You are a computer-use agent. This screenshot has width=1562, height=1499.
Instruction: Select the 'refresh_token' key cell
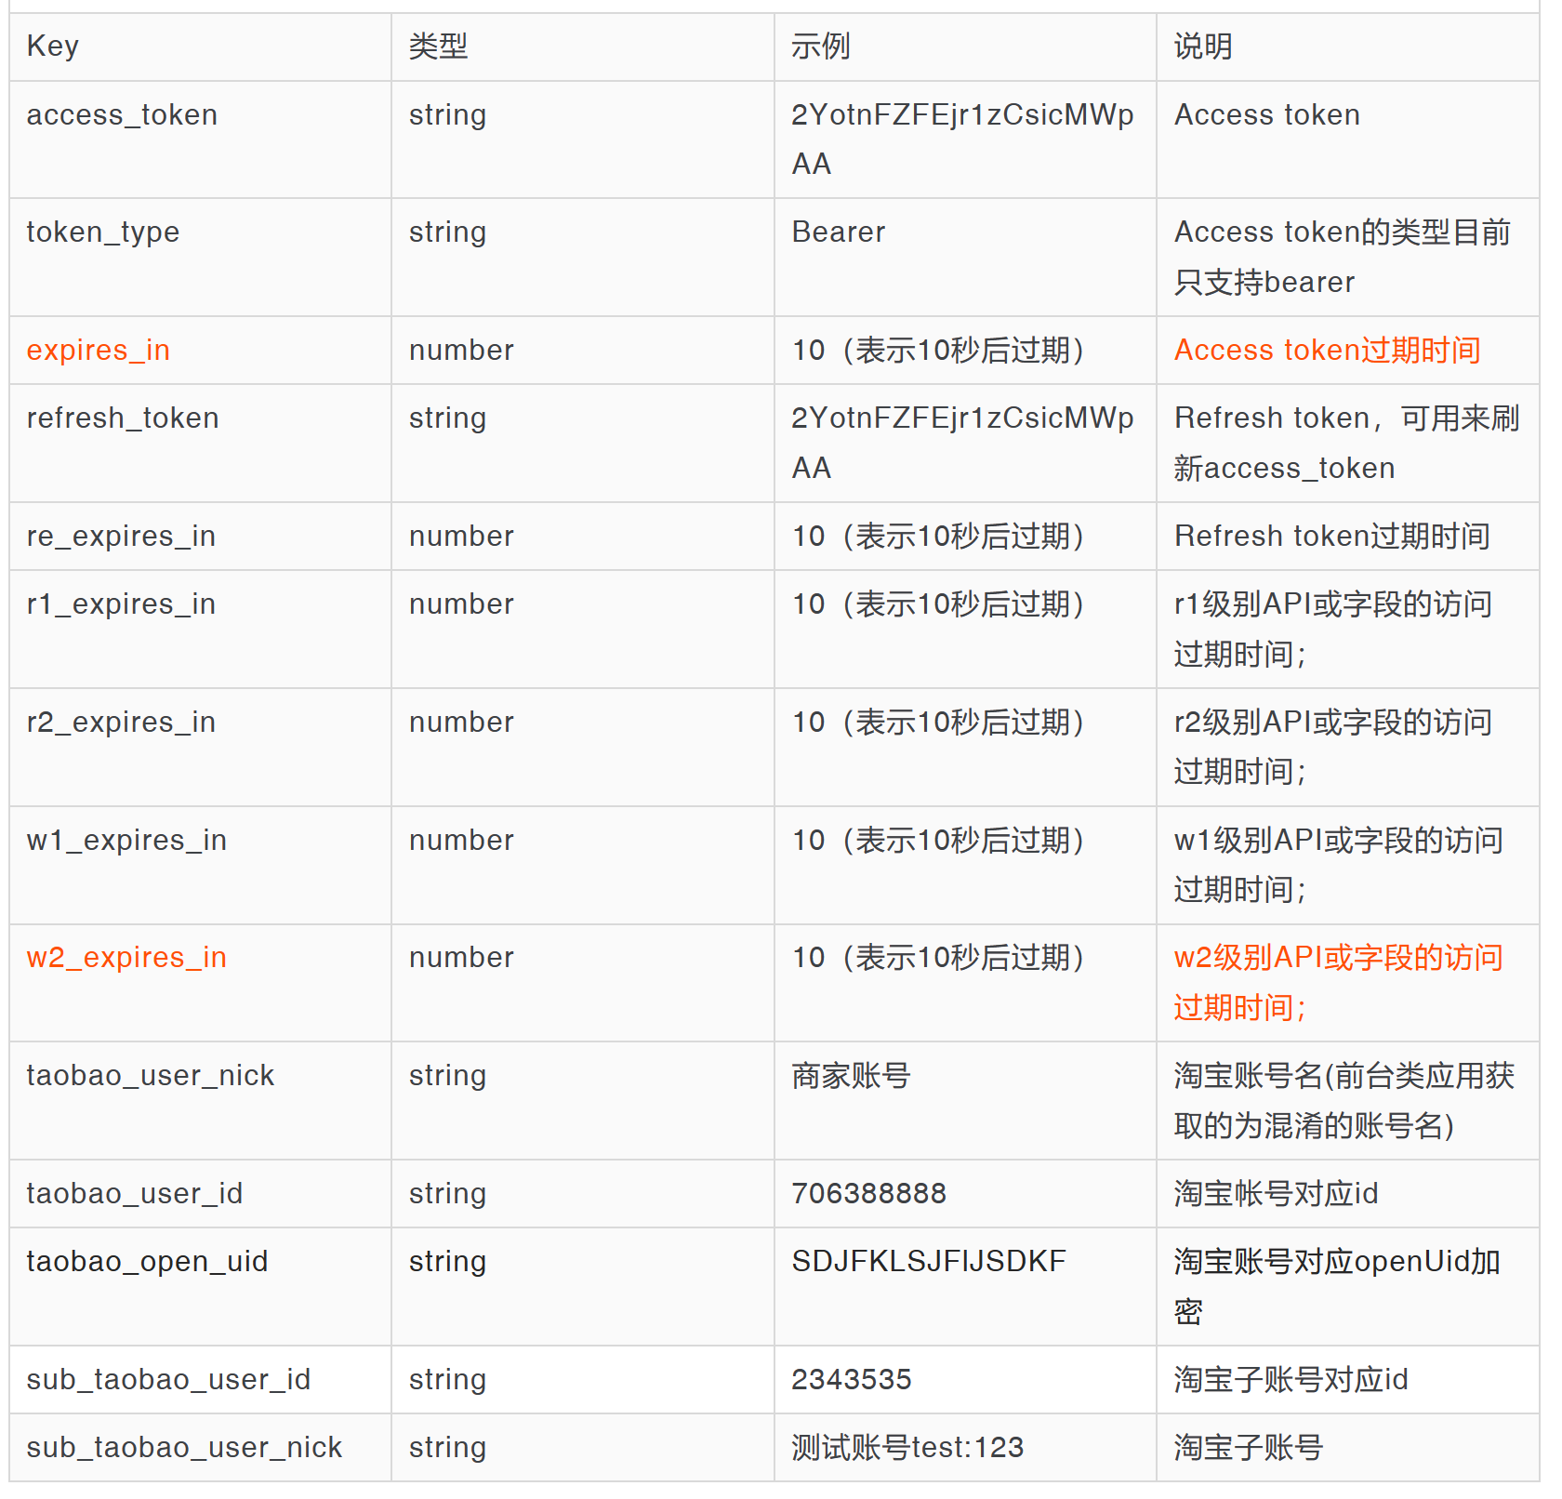click(200, 443)
